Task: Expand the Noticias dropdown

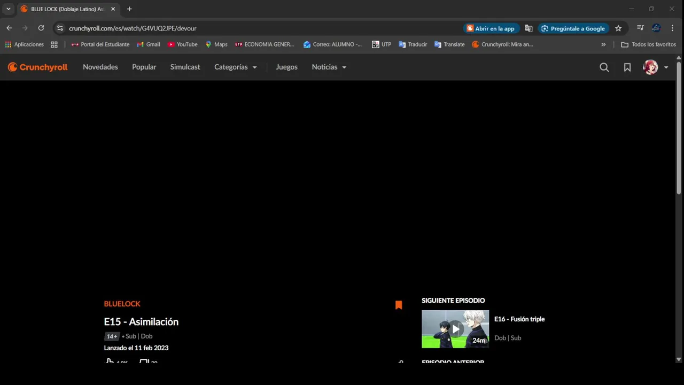Action: [x=329, y=67]
